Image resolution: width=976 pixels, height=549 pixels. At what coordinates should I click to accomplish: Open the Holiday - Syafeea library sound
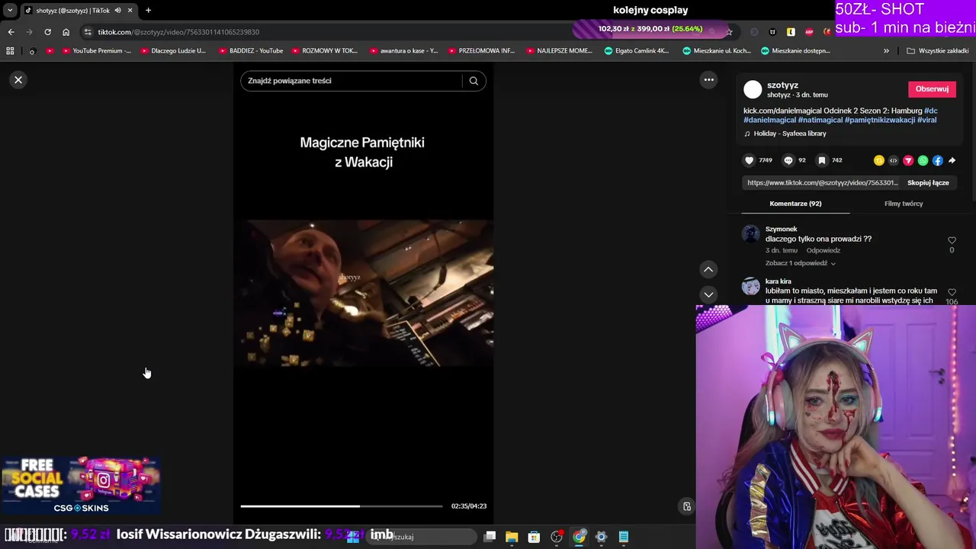(x=789, y=133)
